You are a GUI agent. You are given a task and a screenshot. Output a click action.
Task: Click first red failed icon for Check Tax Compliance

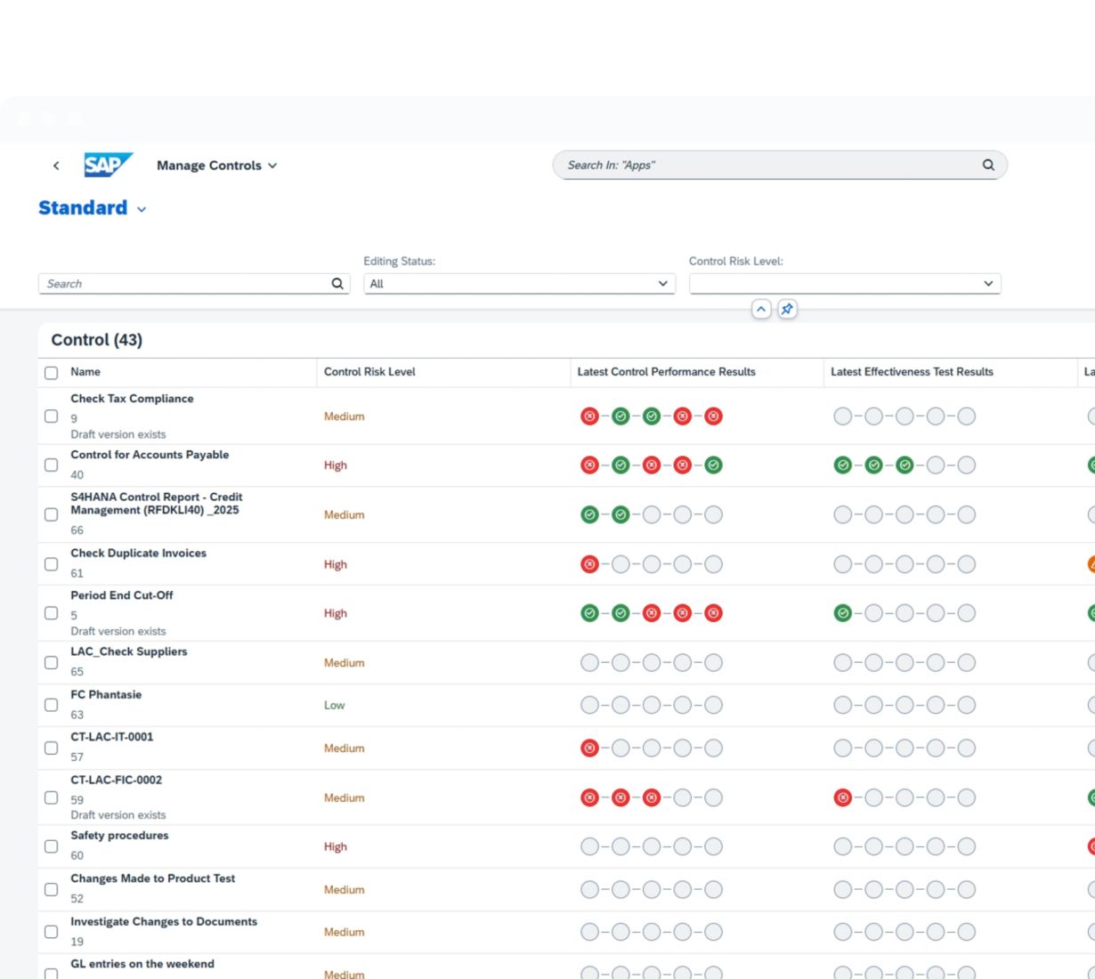point(589,417)
